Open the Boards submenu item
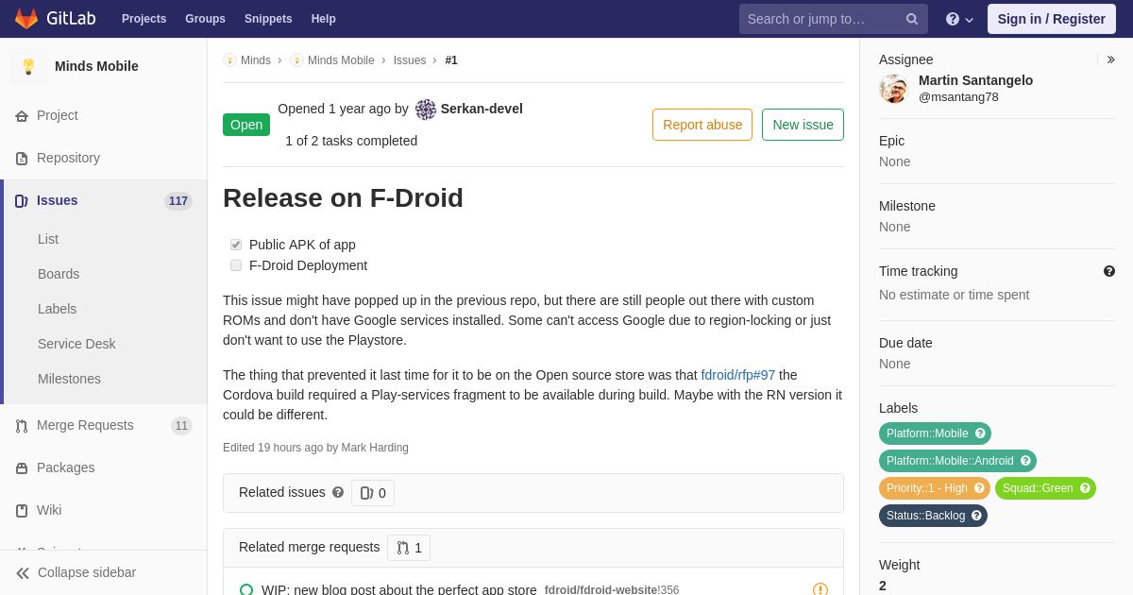 (x=59, y=274)
